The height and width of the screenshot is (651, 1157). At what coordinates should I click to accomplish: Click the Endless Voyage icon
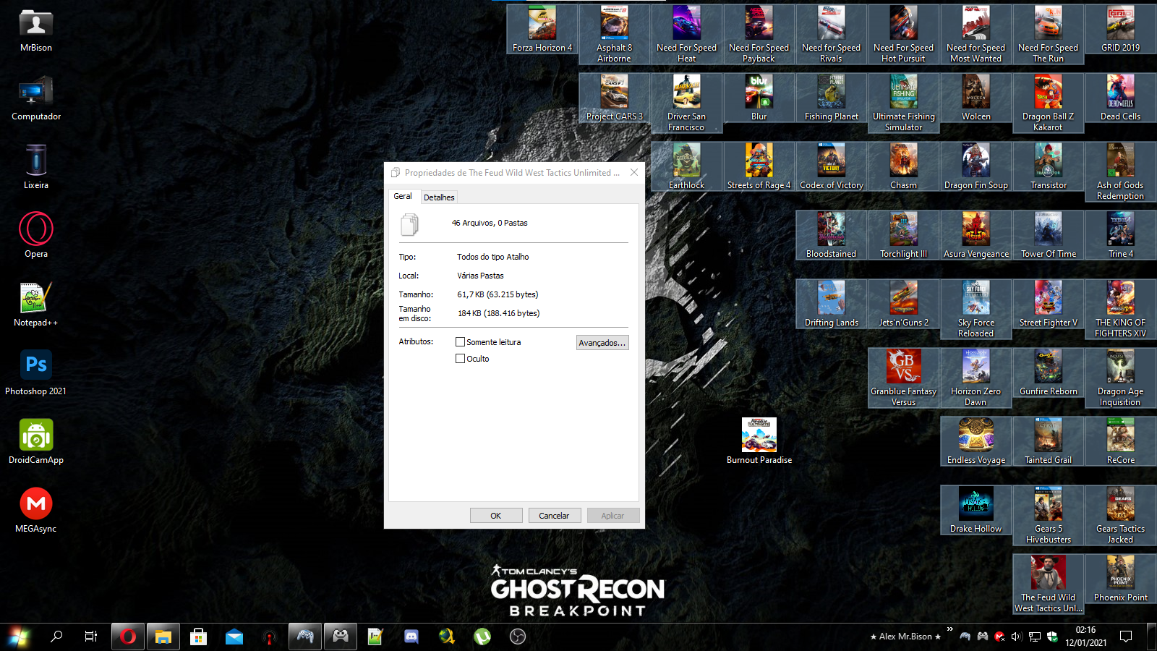(975, 442)
